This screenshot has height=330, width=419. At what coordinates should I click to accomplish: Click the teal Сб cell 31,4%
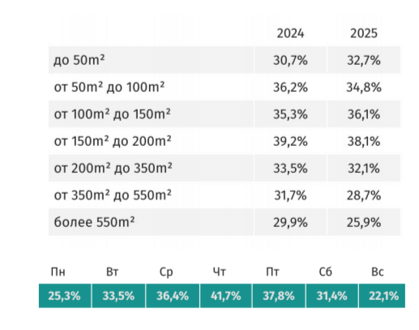[332, 296]
